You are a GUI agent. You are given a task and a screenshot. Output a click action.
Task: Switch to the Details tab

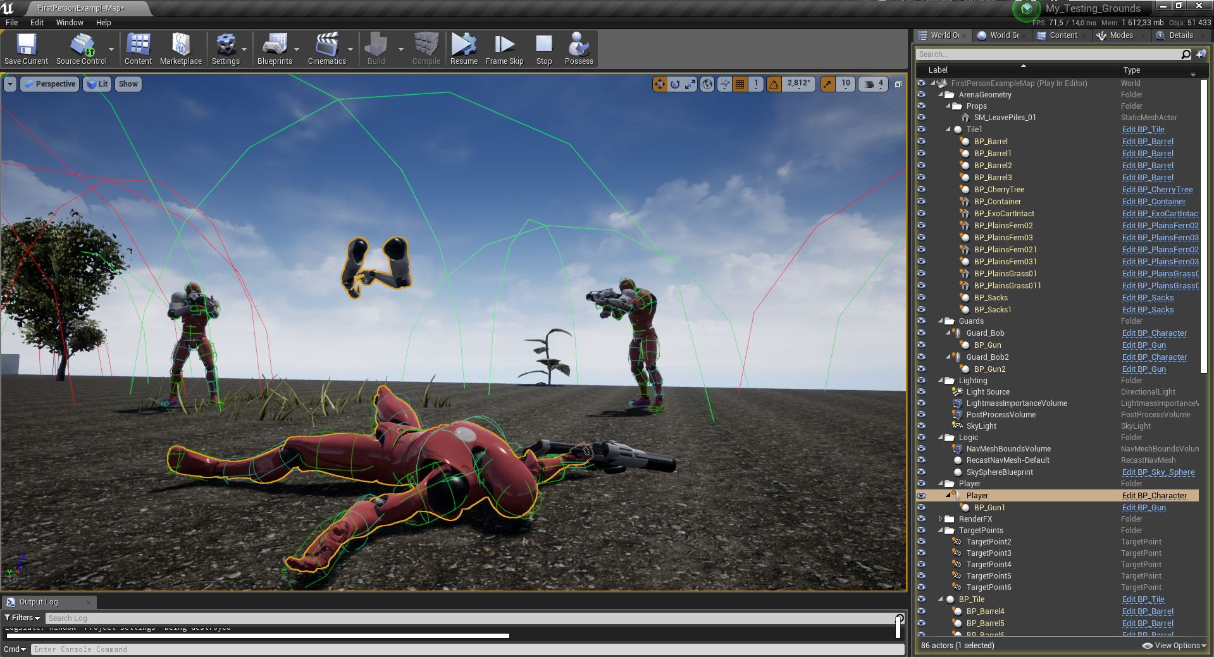click(1180, 35)
